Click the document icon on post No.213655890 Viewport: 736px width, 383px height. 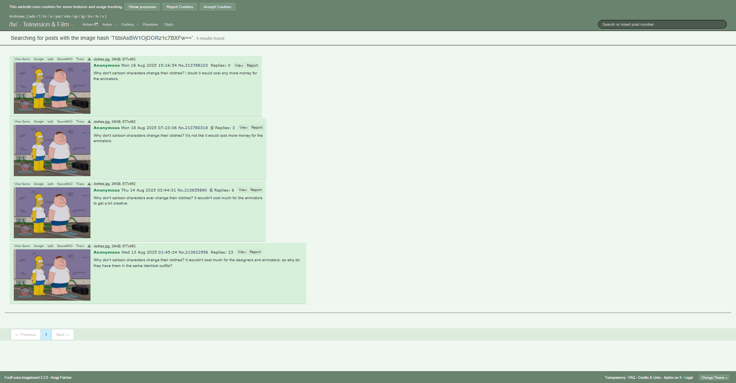click(211, 190)
